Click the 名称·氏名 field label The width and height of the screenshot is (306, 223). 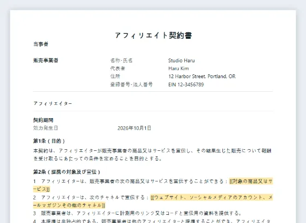(x=121, y=61)
